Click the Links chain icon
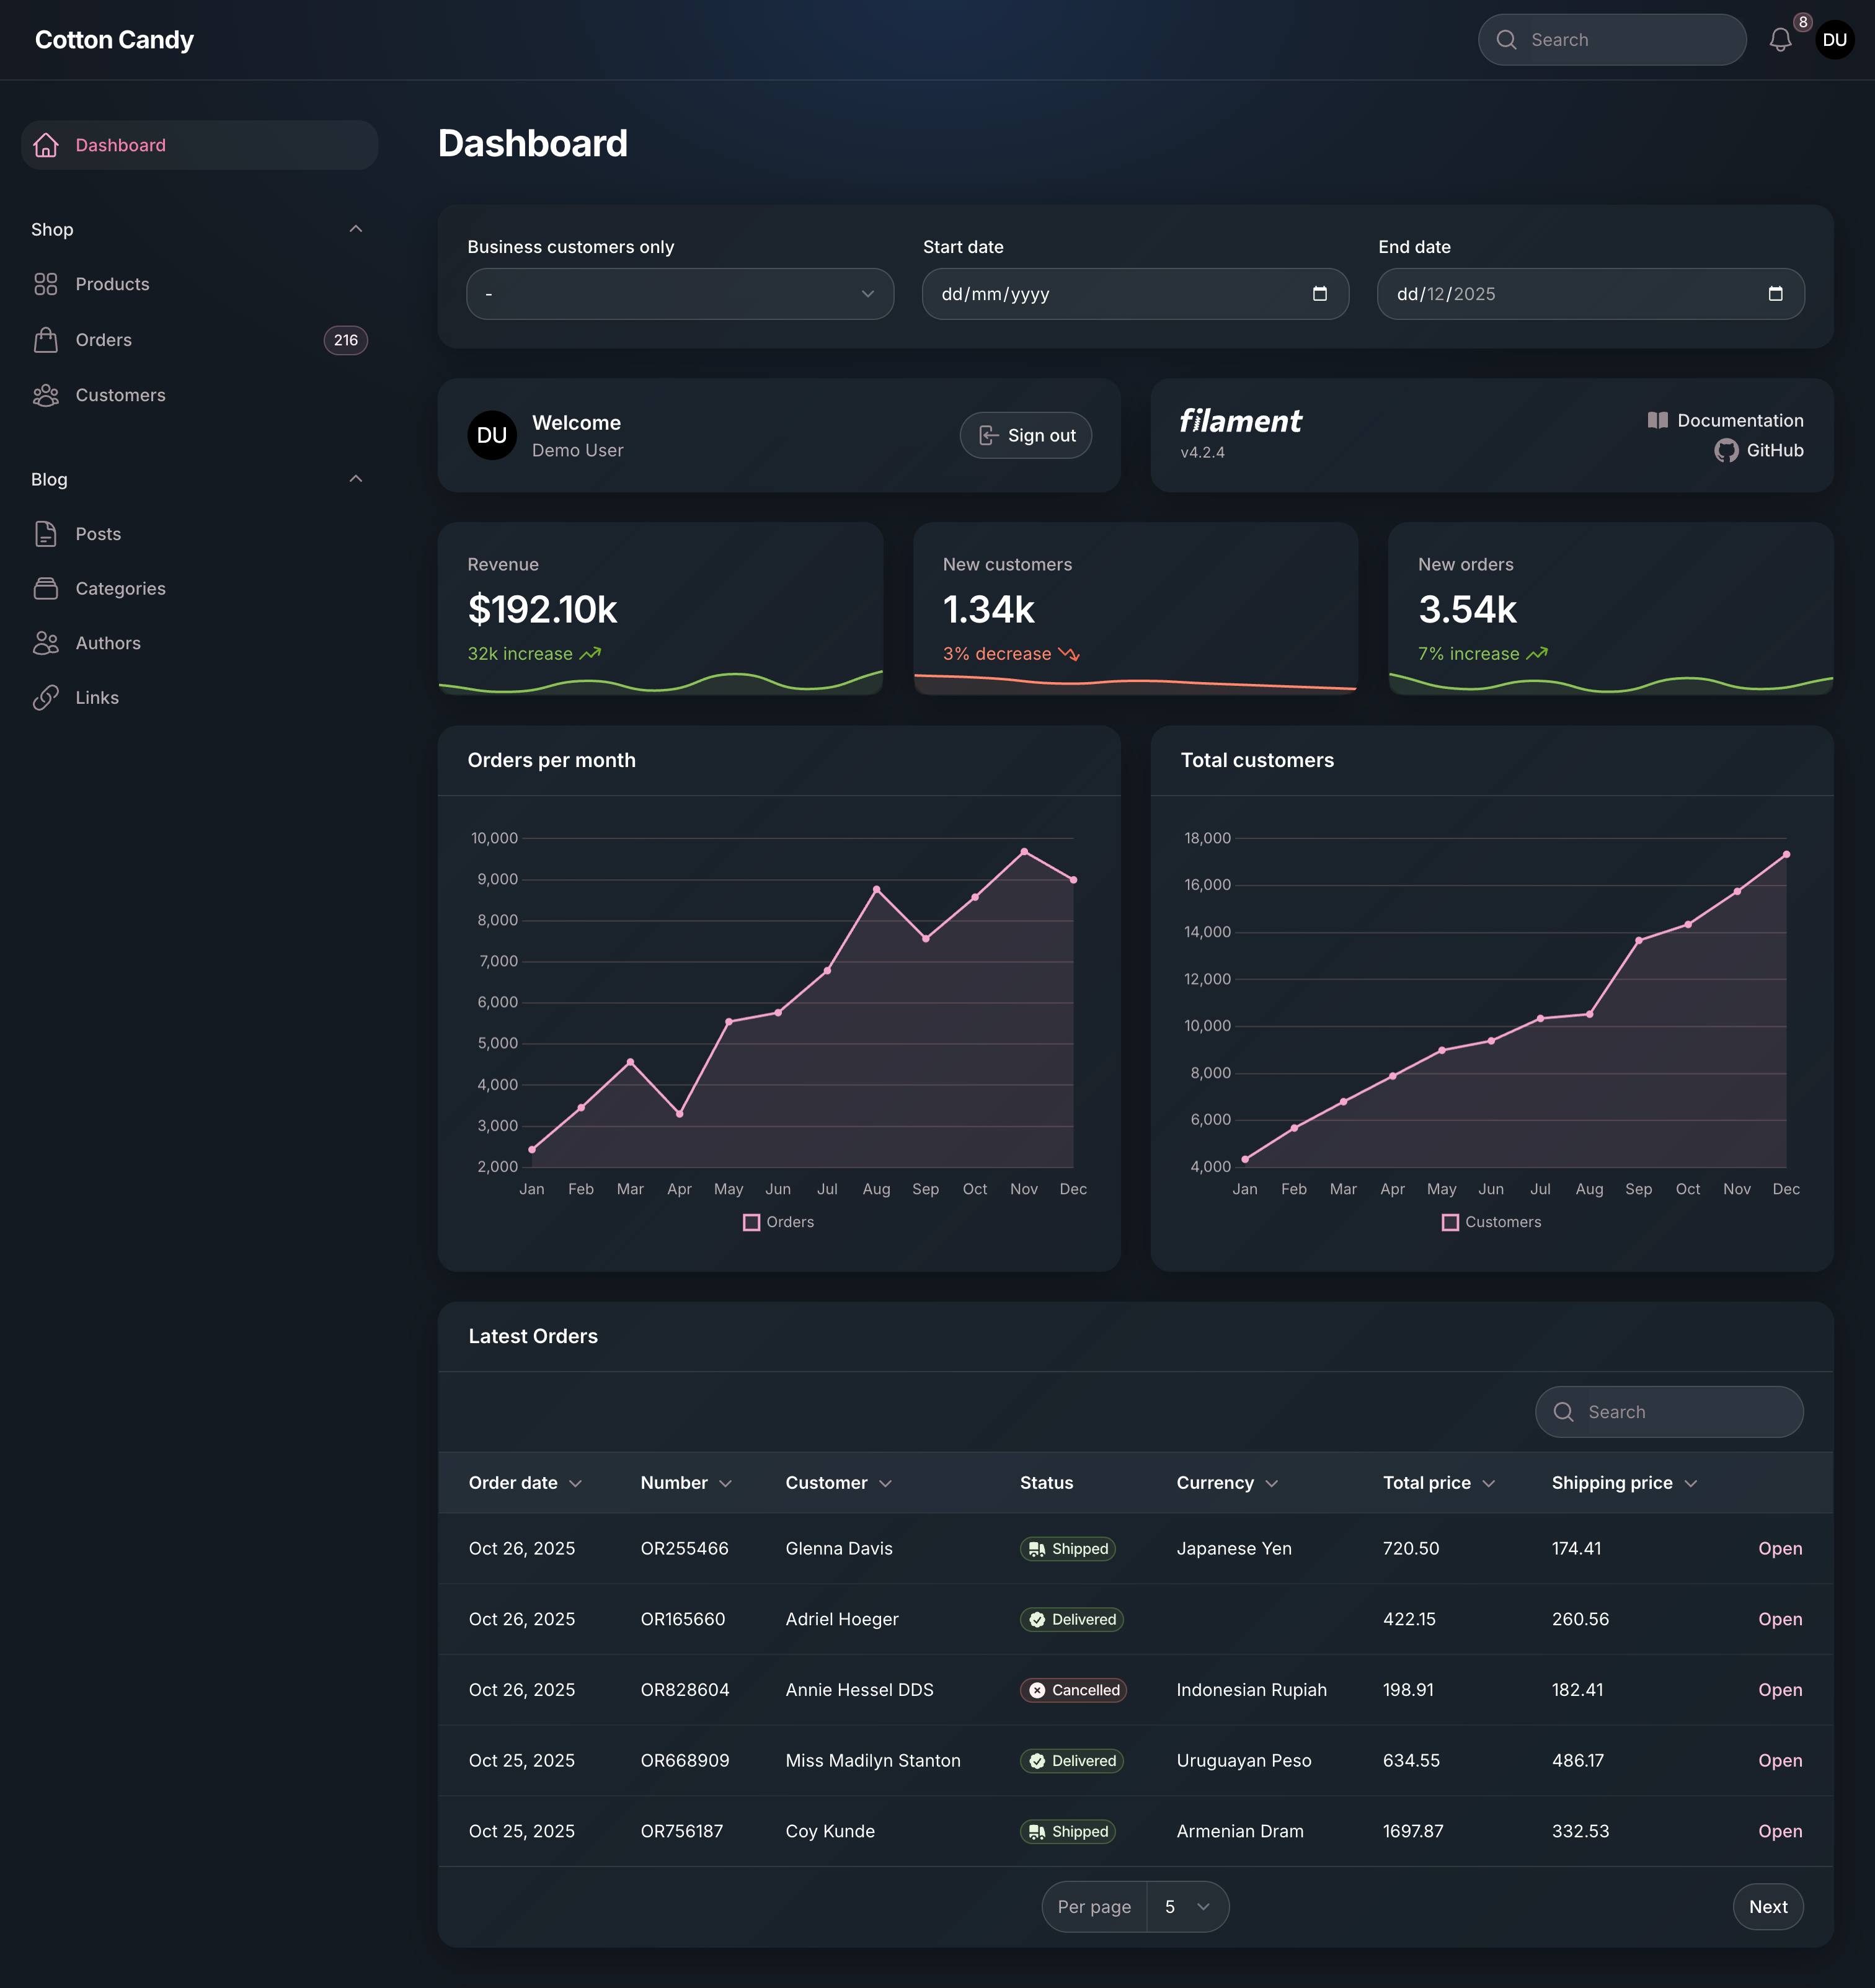The width and height of the screenshot is (1875, 1988). pos(46,697)
